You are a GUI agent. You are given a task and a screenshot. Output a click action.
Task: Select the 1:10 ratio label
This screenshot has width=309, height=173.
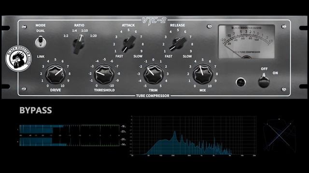click(x=84, y=31)
